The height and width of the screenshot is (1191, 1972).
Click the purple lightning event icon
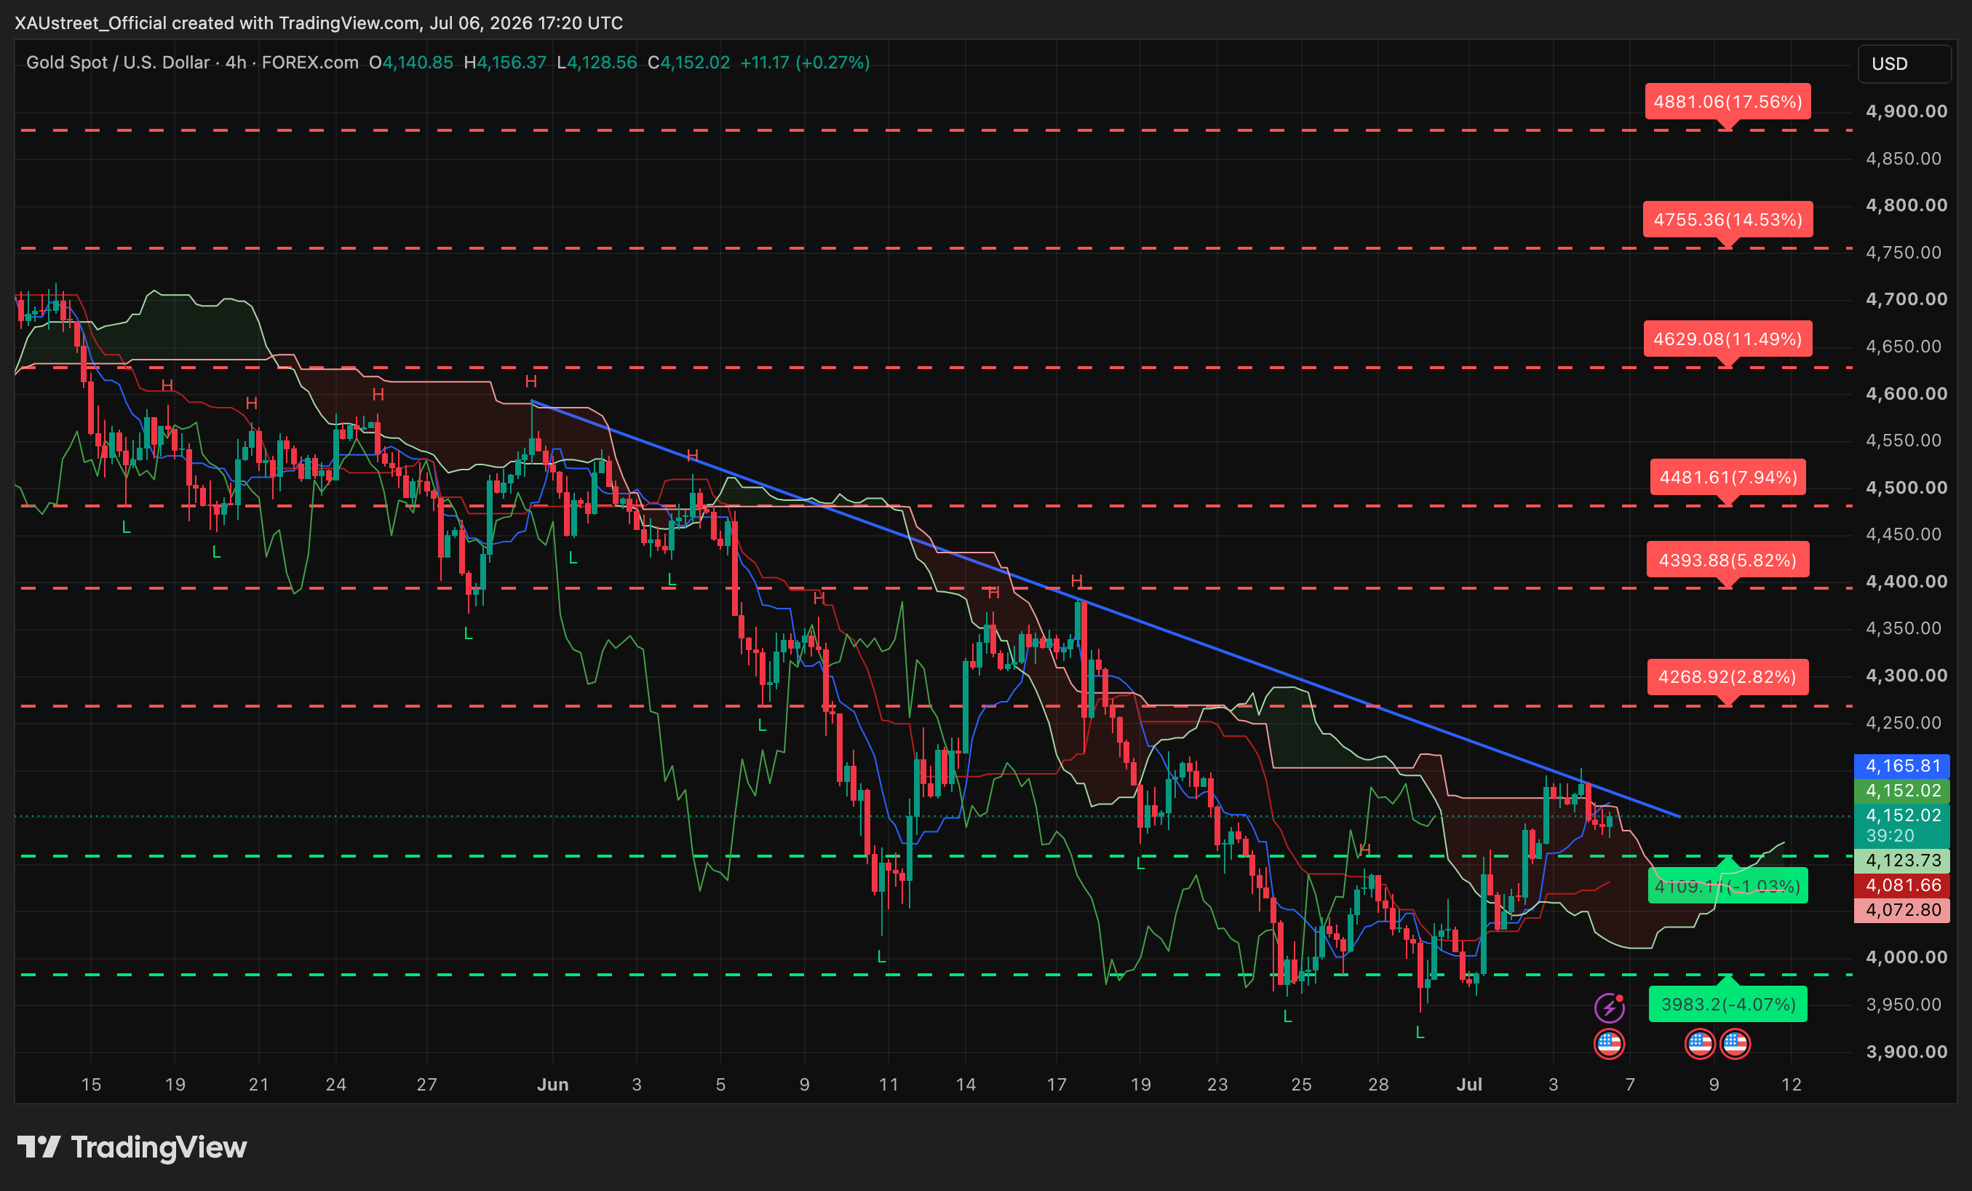tap(1610, 1008)
